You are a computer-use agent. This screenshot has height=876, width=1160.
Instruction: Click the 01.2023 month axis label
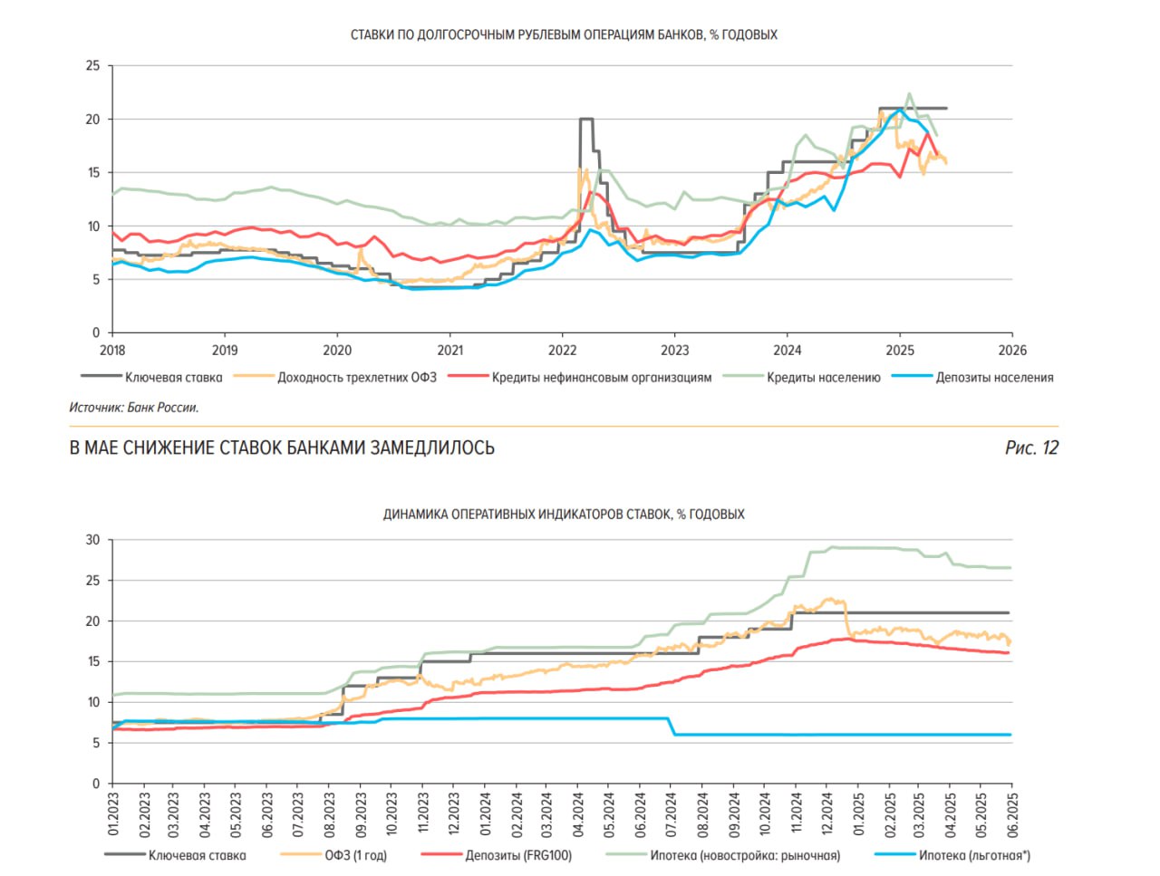[x=113, y=814]
